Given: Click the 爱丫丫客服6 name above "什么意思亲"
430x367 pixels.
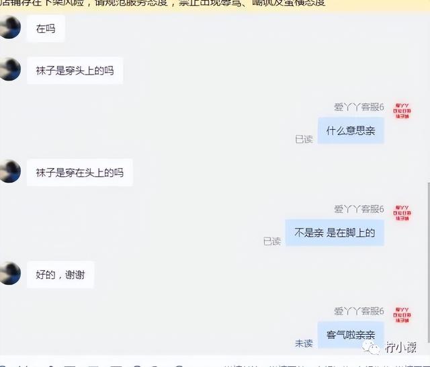Looking at the screenshot, I should pos(359,107).
